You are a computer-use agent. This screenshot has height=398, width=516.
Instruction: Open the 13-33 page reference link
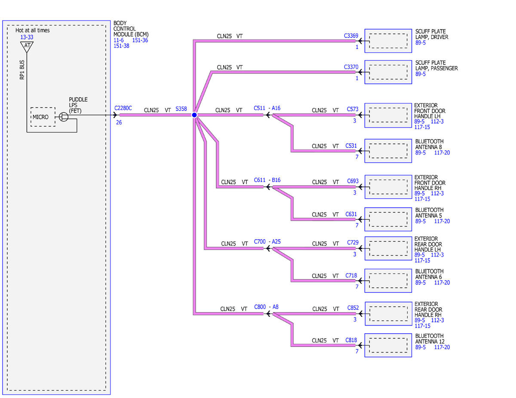(x=27, y=37)
